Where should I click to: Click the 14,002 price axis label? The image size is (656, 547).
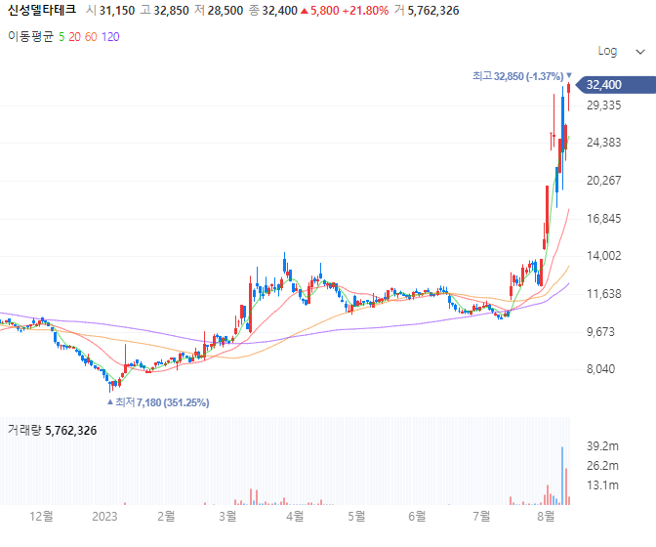pos(603,256)
